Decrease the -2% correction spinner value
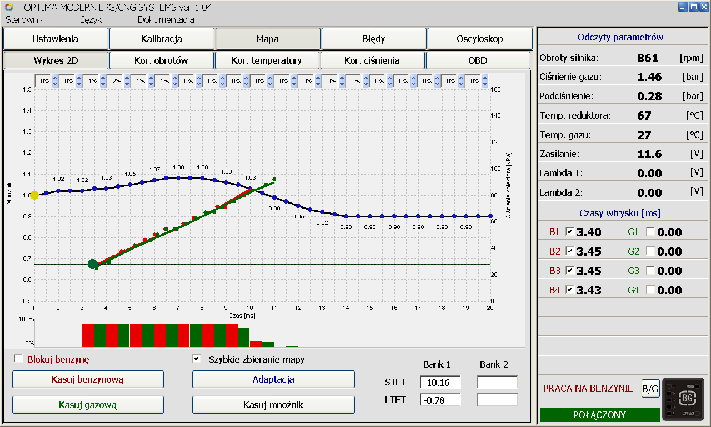 point(127,84)
